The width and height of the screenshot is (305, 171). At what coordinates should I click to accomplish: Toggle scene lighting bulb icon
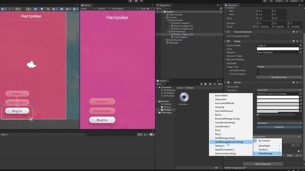coord(41,9)
